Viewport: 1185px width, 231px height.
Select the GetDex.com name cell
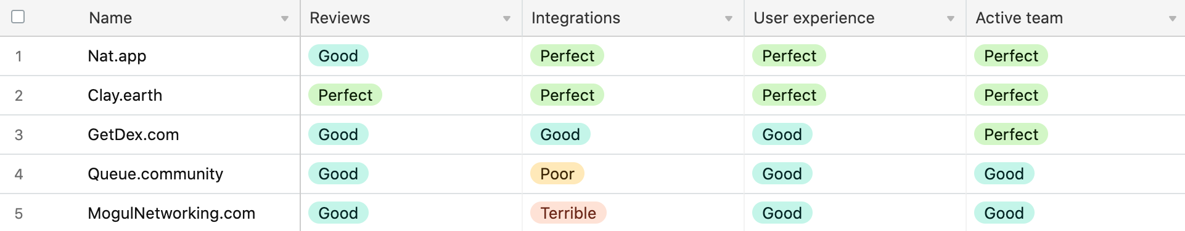(133, 135)
